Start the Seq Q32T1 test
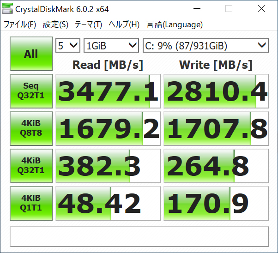Viewport: 278px width, 253px height. [31, 91]
